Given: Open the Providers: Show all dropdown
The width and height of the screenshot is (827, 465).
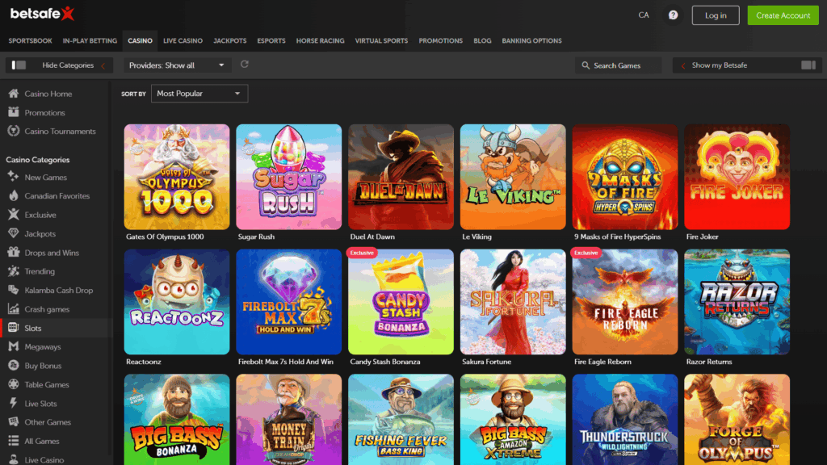Looking at the screenshot, I should pyautogui.click(x=177, y=65).
